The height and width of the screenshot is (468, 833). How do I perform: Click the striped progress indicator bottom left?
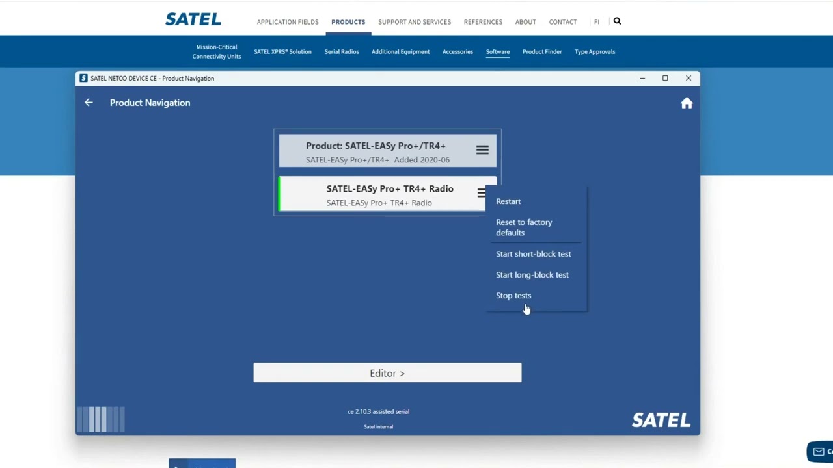[x=101, y=419]
